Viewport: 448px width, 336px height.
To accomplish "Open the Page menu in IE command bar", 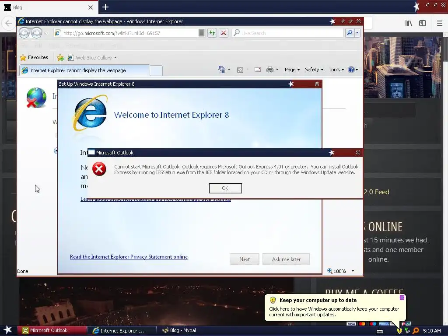I will click(292, 70).
